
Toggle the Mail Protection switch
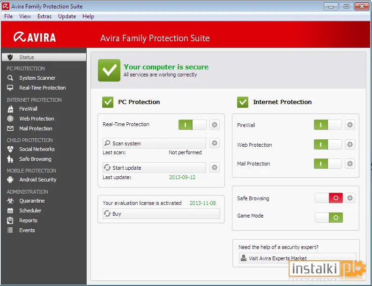coord(327,164)
